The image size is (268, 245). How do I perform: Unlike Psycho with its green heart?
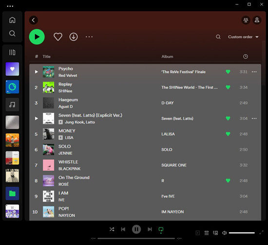click(x=228, y=72)
